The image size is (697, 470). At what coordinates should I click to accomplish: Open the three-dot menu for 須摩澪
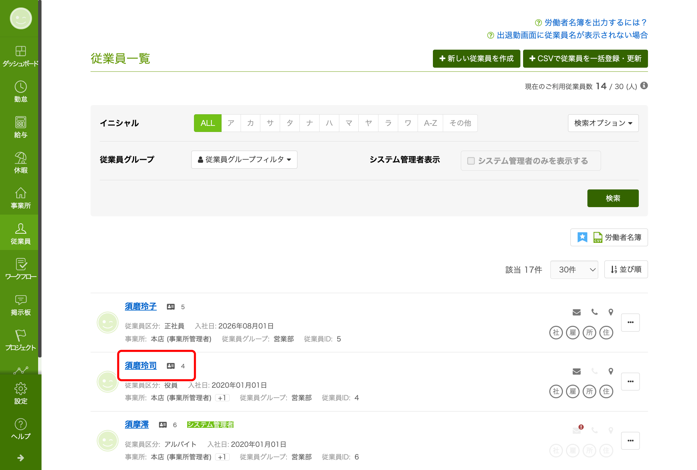tap(630, 441)
